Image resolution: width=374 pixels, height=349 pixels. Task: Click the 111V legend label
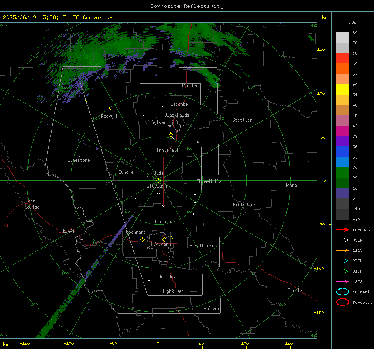coord(357,250)
